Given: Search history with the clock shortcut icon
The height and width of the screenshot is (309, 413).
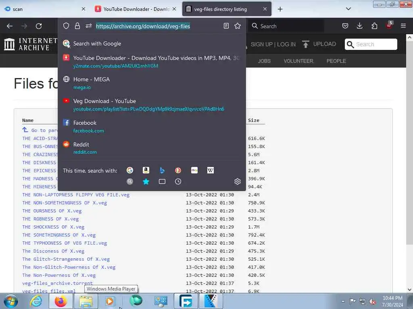Looking at the screenshot, I should click(x=178, y=181).
